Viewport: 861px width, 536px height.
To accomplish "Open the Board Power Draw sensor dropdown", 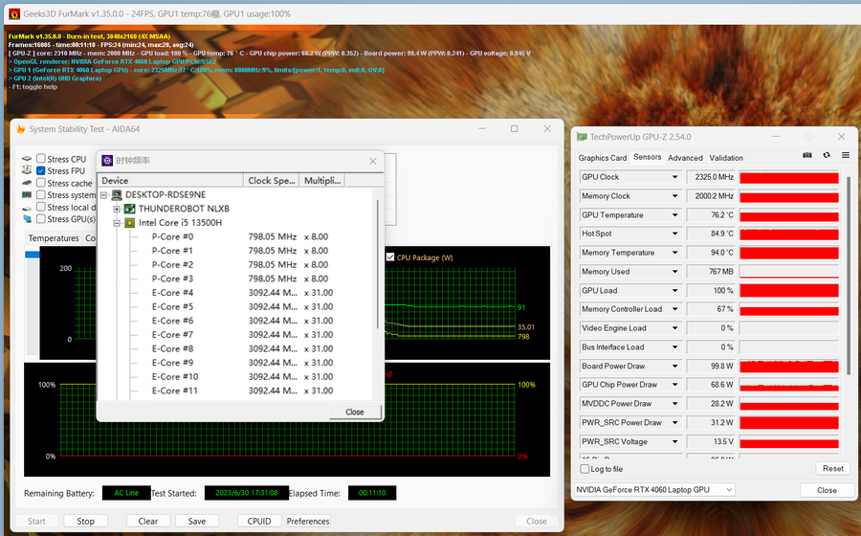I will (x=674, y=367).
